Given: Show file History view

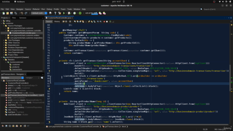Looking at the screenshot, I should click(x=57, y=21).
